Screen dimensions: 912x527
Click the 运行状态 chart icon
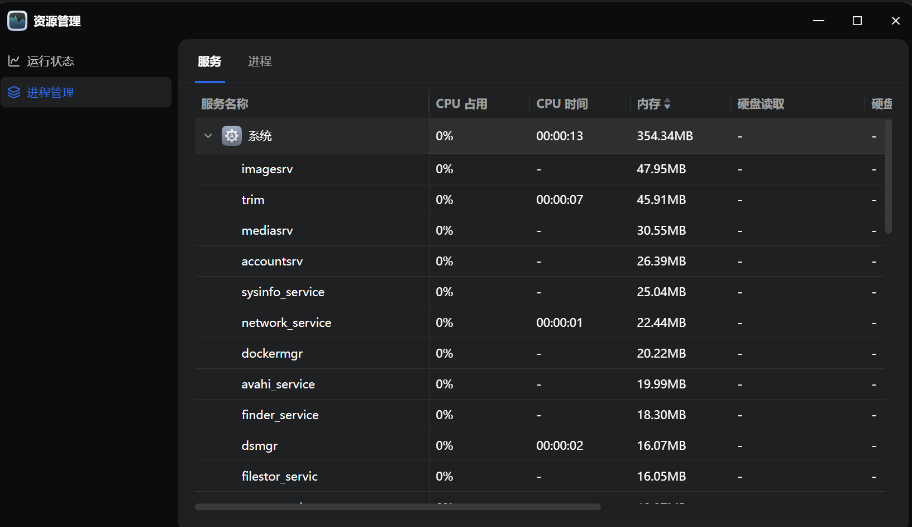[x=14, y=61]
